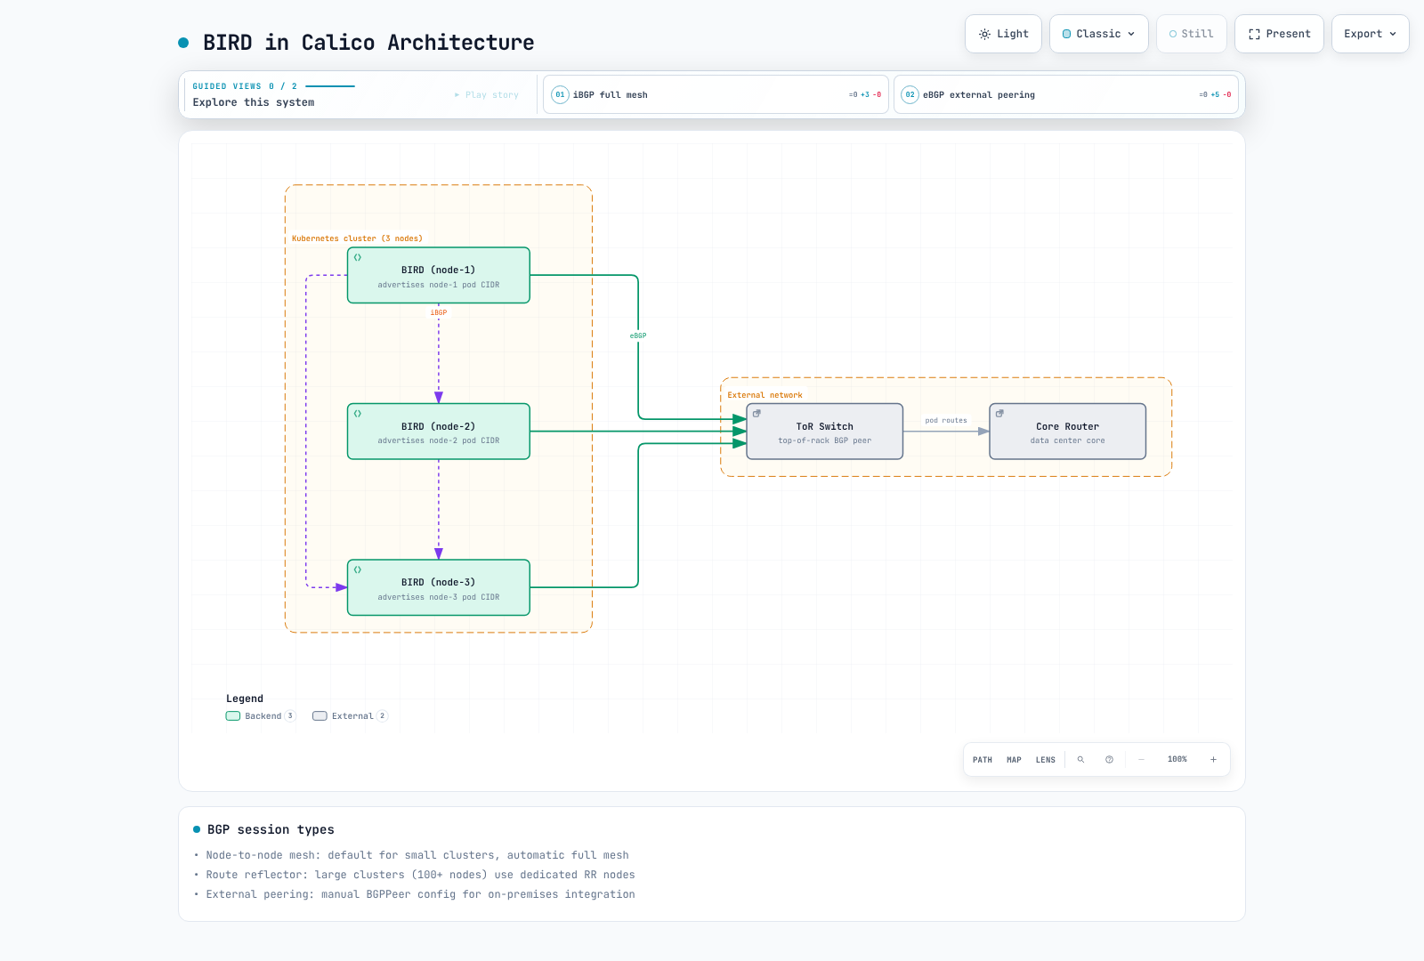
Task: Toggle External legend filter
Action: click(350, 715)
